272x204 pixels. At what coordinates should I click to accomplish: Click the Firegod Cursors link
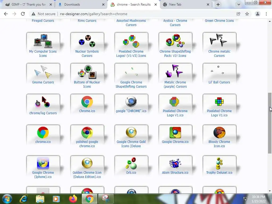pyautogui.click(x=43, y=21)
